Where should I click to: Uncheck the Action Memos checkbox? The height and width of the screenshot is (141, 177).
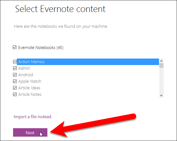(15, 62)
